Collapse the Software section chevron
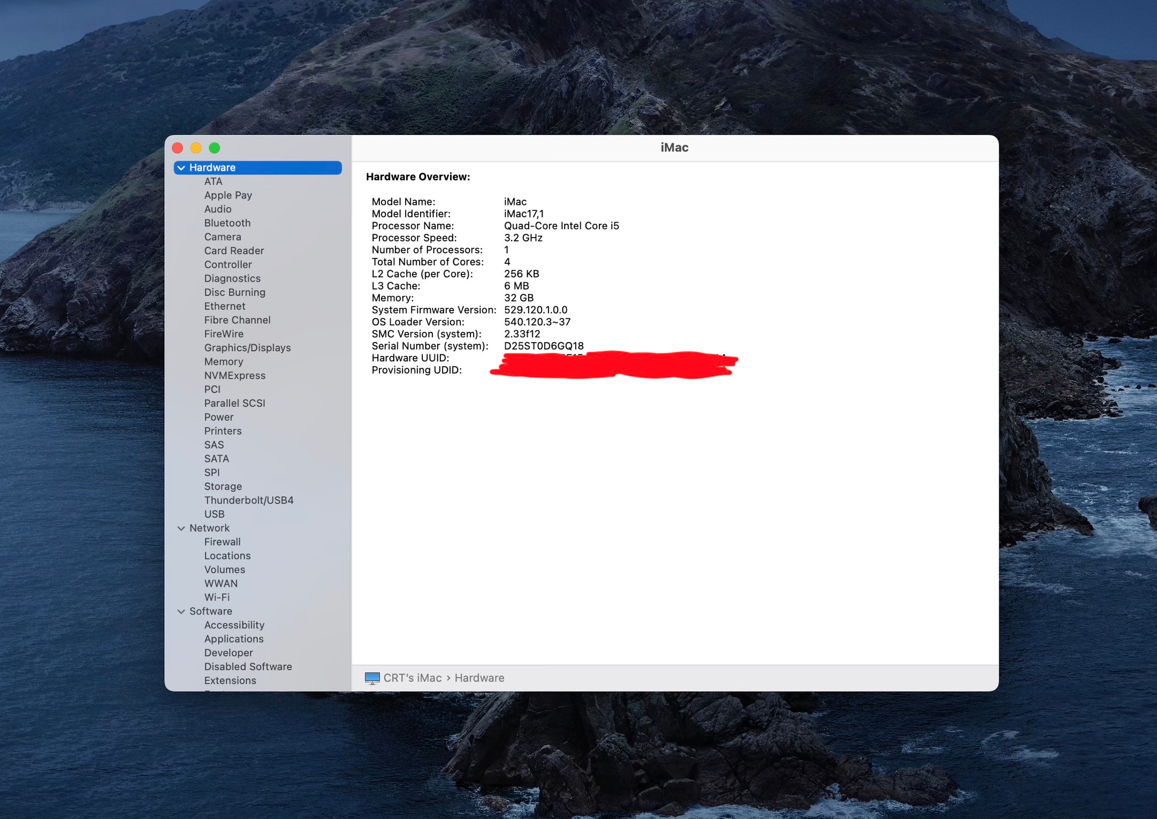Screen dimensions: 1157x819 coord(181,611)
